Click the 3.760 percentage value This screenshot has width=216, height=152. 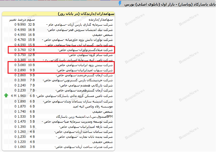click(x=22, y=50)
